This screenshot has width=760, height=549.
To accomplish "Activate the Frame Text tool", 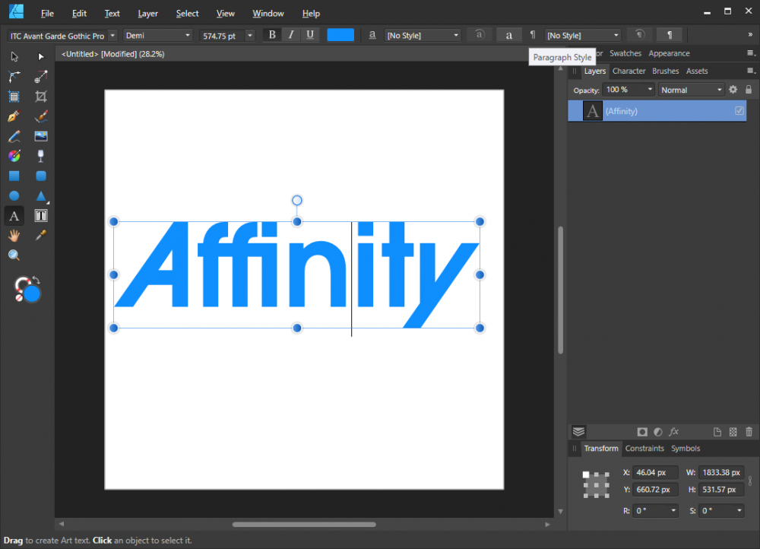I will coord(41,217).
